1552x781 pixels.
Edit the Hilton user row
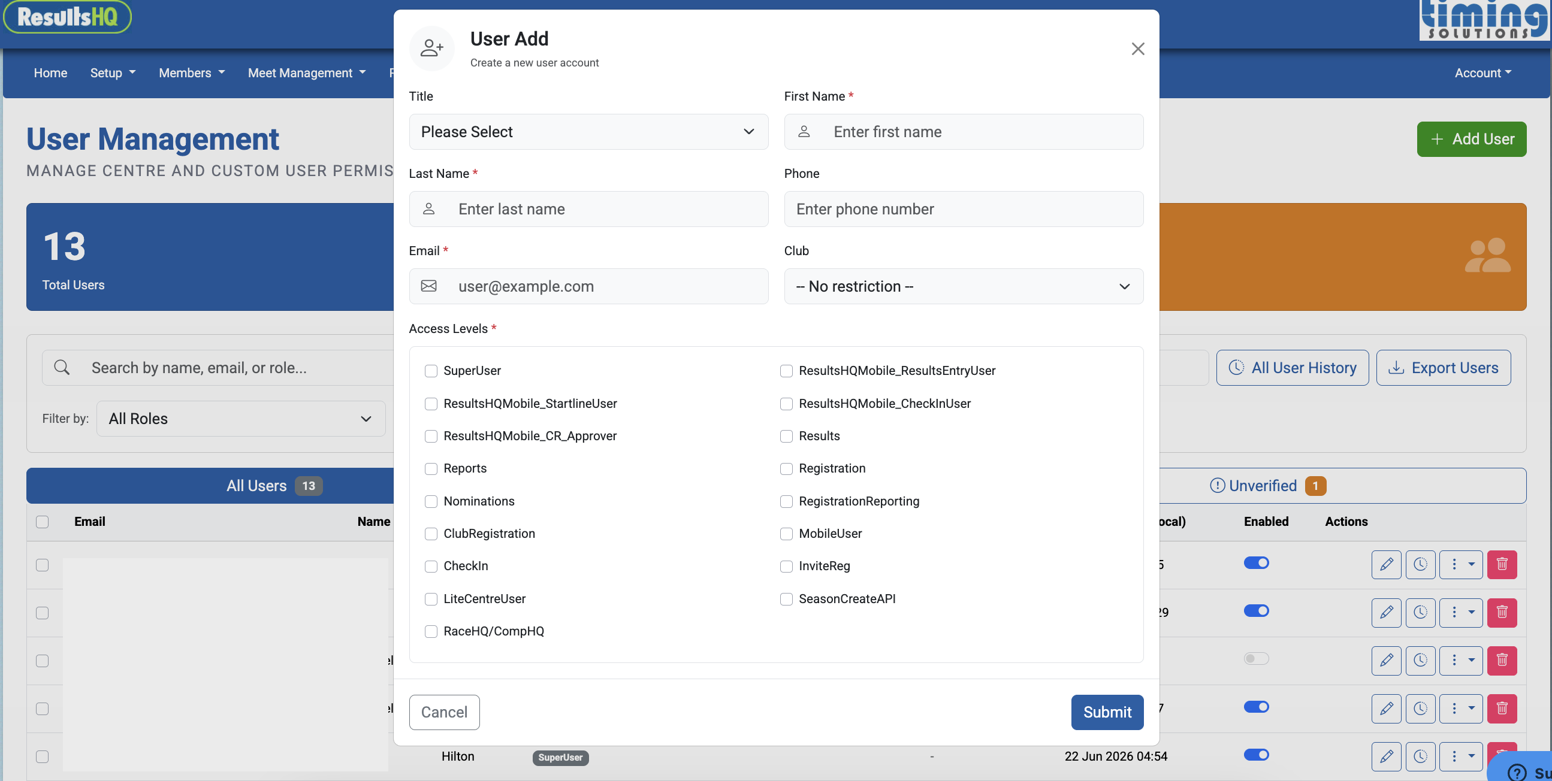(x=1387, y=756)
